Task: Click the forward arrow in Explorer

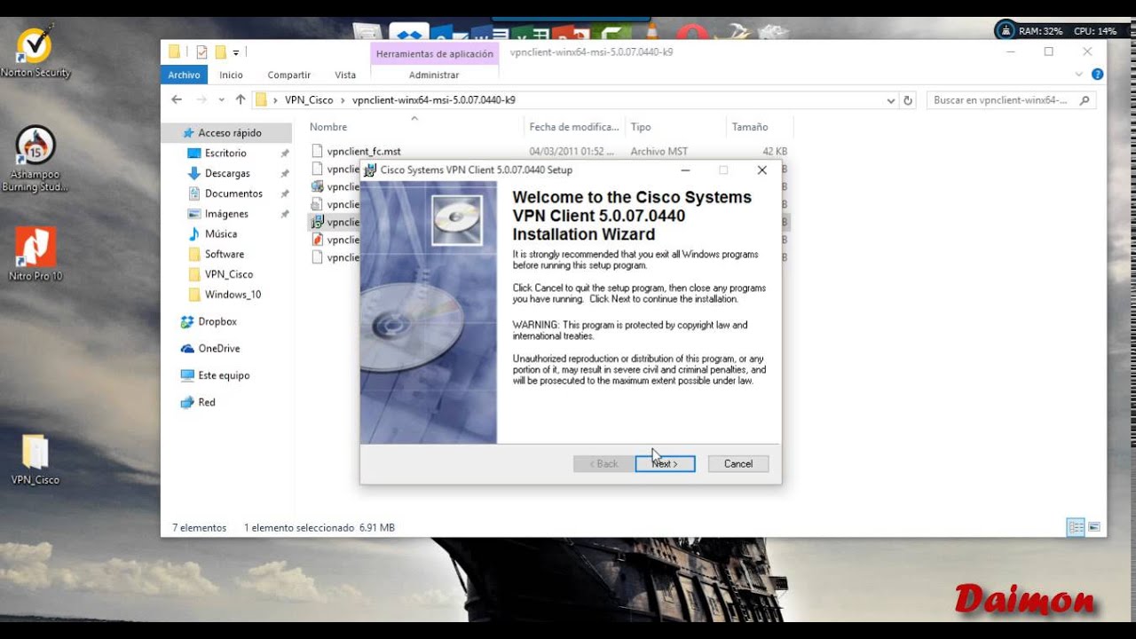Action: pyautogui.click(x=201, y=100)
